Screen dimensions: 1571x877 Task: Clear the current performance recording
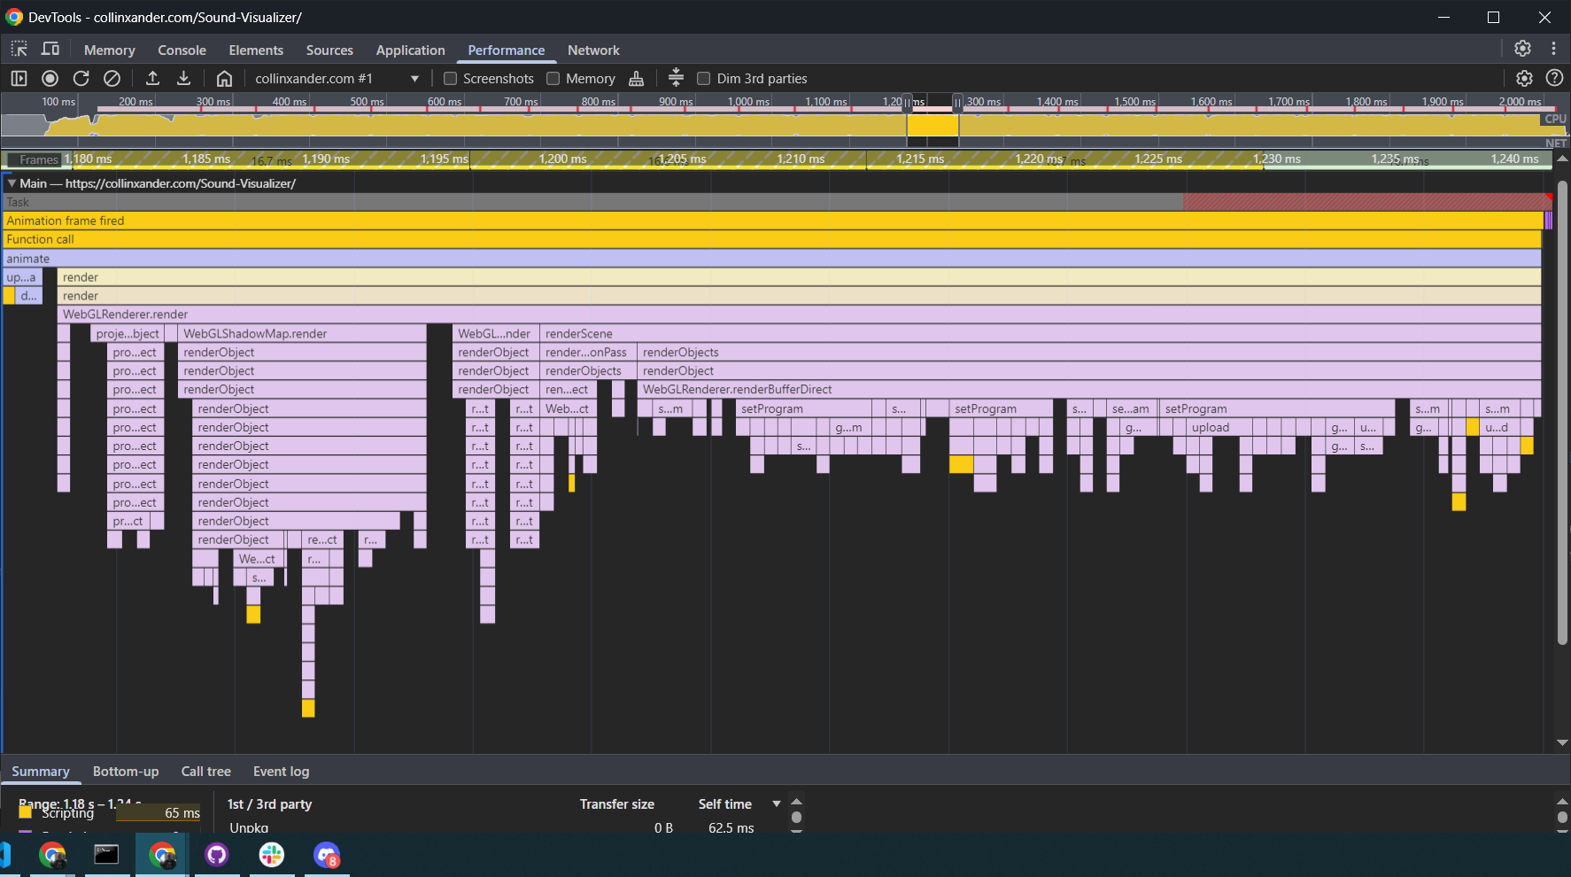(112, 79)
